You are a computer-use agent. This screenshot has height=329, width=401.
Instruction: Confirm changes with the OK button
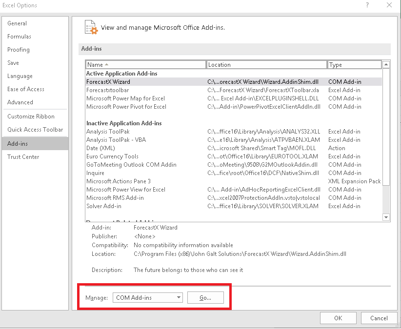tap(338, 318)
